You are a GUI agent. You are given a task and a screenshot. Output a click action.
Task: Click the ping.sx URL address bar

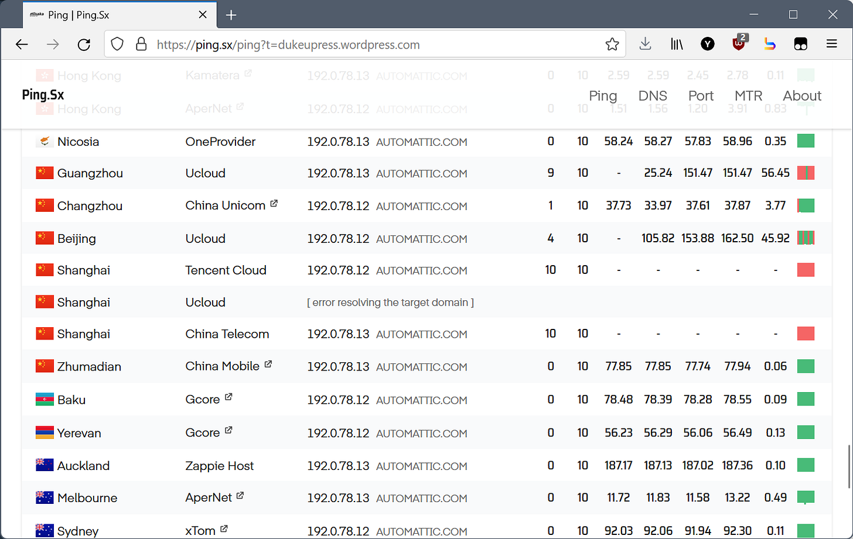pos(364,44)
